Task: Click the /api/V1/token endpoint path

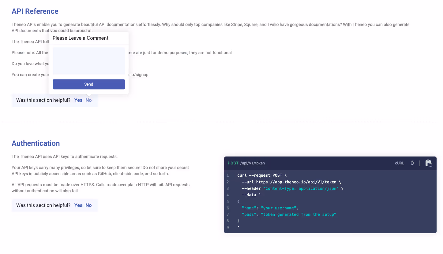Action: pyautogui.click(x=252, y=163)
